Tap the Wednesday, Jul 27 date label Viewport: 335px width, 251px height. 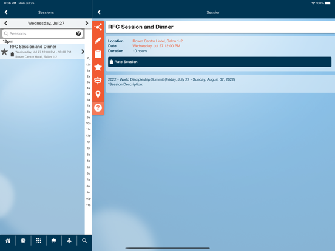pyautogui.click(x=46, y=23)
